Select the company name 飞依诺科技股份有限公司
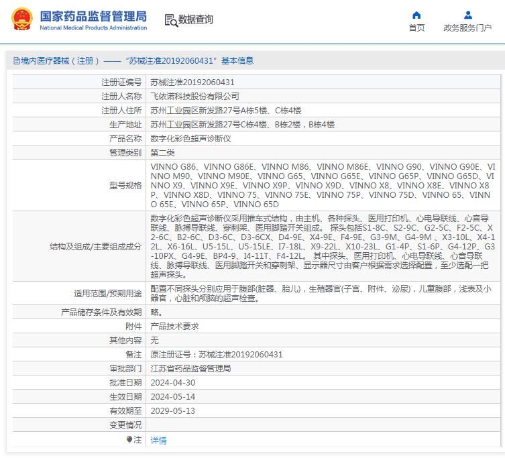This screenshot has width=505, height=458. click(194, 97)
